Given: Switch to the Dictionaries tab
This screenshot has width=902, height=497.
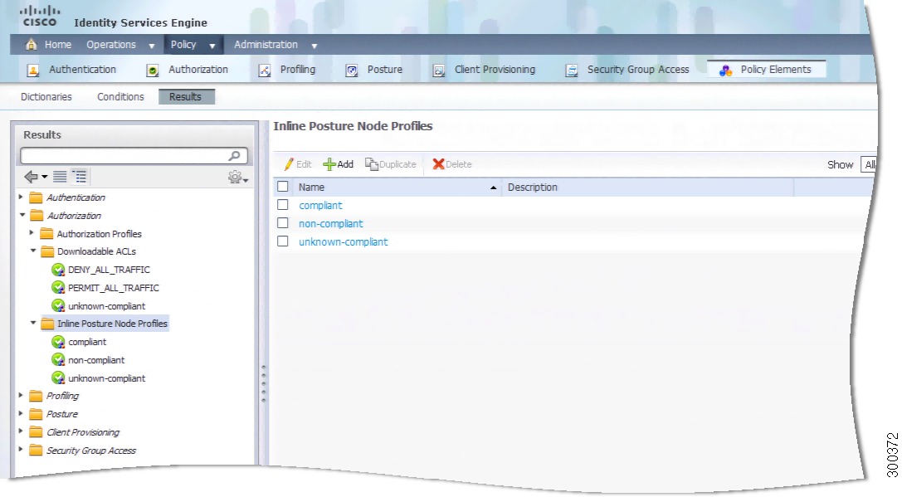Looking at the screenshot, I should 46,96.
